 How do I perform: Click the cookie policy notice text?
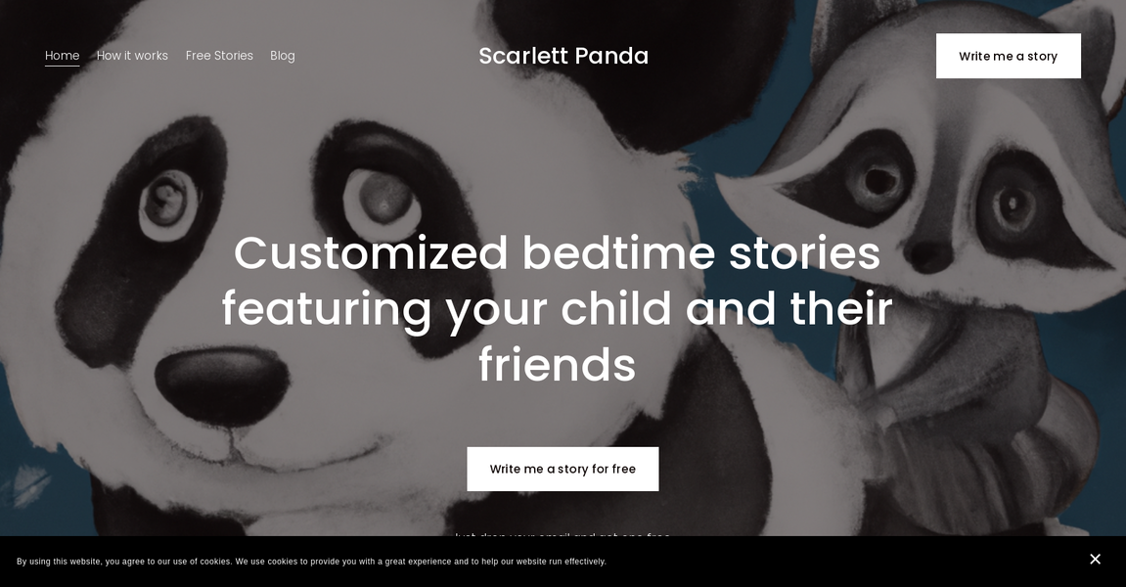click(x=313, y=561)
